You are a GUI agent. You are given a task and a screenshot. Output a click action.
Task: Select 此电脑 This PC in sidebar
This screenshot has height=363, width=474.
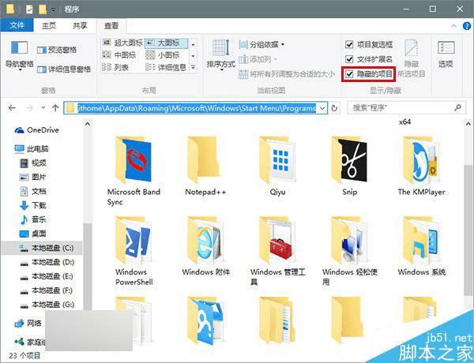tap(32, 148)
